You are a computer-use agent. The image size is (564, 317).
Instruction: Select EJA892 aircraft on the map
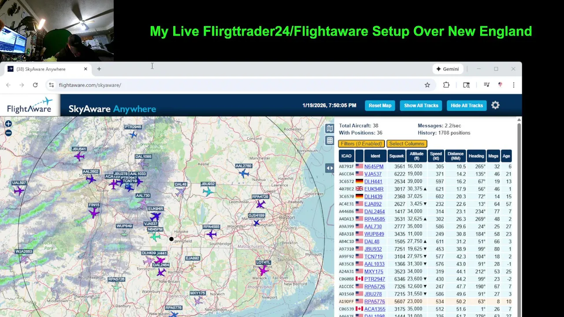(x=193, y=266)
